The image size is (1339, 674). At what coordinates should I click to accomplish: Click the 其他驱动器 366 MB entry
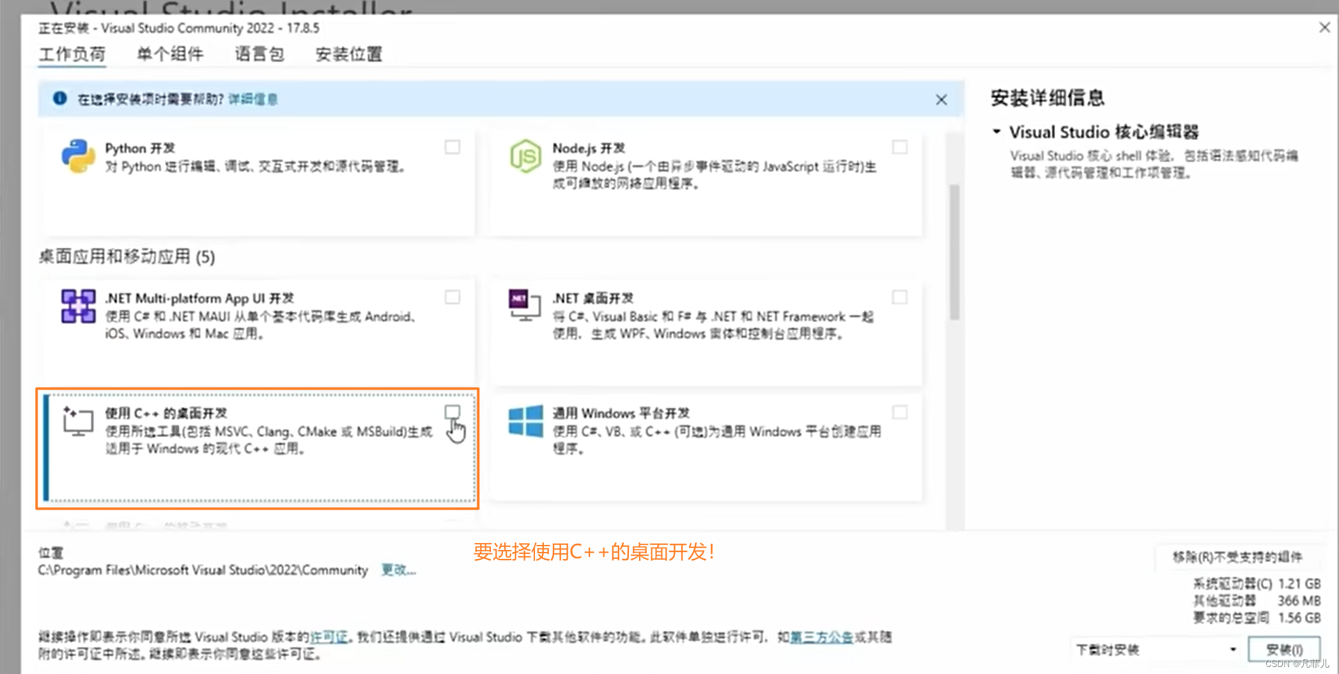tap(1257, 601)
